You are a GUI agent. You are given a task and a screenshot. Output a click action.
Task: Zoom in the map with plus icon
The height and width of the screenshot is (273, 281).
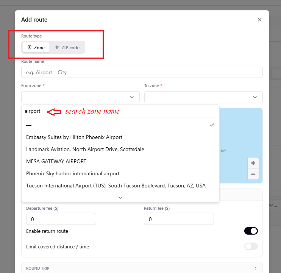[253, 163]
